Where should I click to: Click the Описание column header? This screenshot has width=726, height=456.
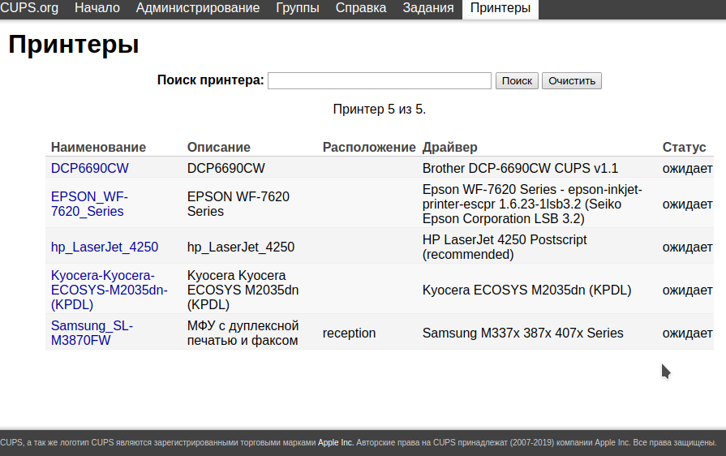(218, 147)
